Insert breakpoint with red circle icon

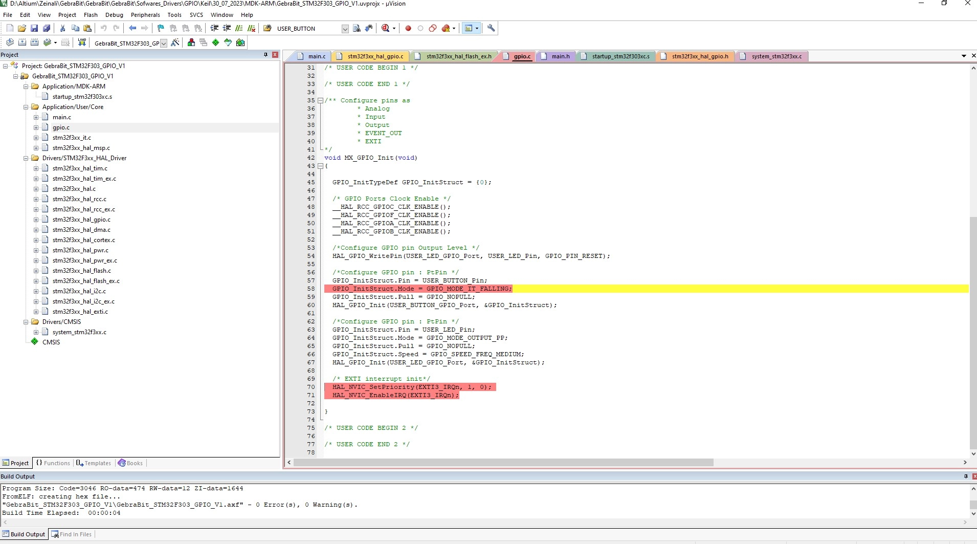[408, 29]
